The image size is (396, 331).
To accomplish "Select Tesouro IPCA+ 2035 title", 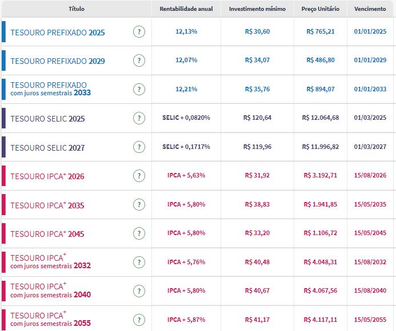I will point(47,205).
